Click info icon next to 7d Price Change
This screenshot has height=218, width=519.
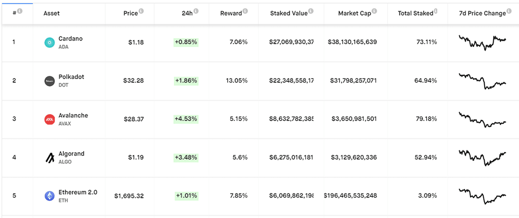pyautogui.click(x=509, y=11)
